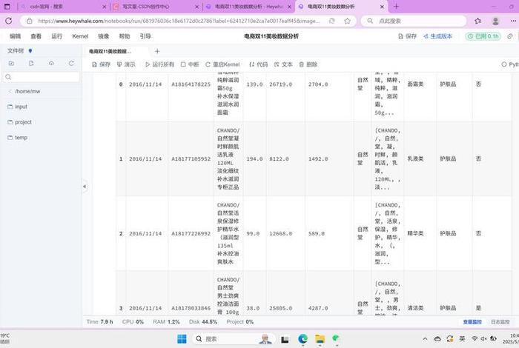Click the Wi-Fi network icon in system tray
The height and width of the screenshot is (348, 519).
tap(475, 339)
